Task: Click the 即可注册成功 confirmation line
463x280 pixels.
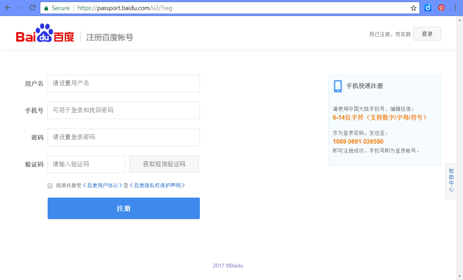Action: [x=377, y=151]
